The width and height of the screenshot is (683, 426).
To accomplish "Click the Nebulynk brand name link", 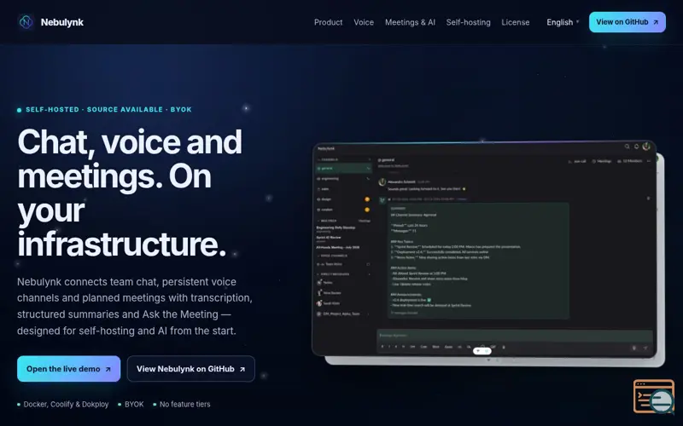I will 61,22.
